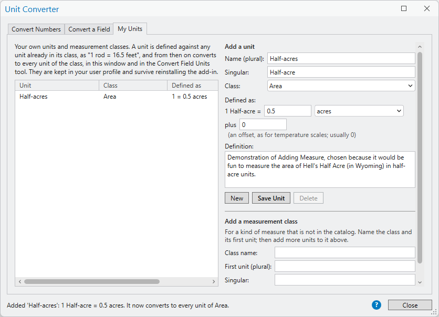The height and width of the screenshot is (317, 439).
Task: Click the blue help question mark icon
Action: tap(377, 305)
